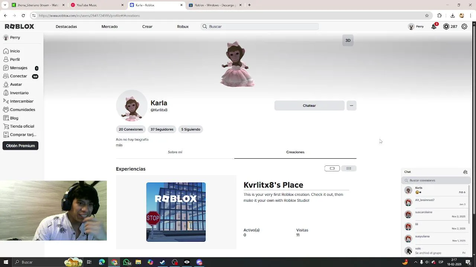Open Steam from the taskbar

coord(163,262)
